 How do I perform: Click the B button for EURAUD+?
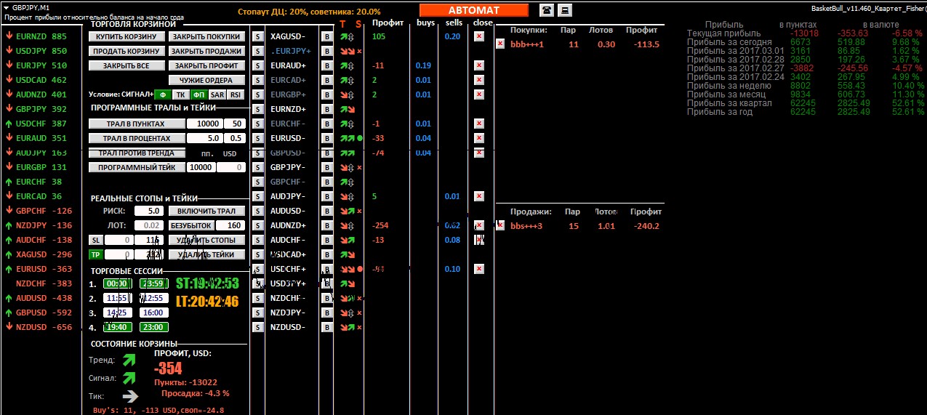pos(326,65)
